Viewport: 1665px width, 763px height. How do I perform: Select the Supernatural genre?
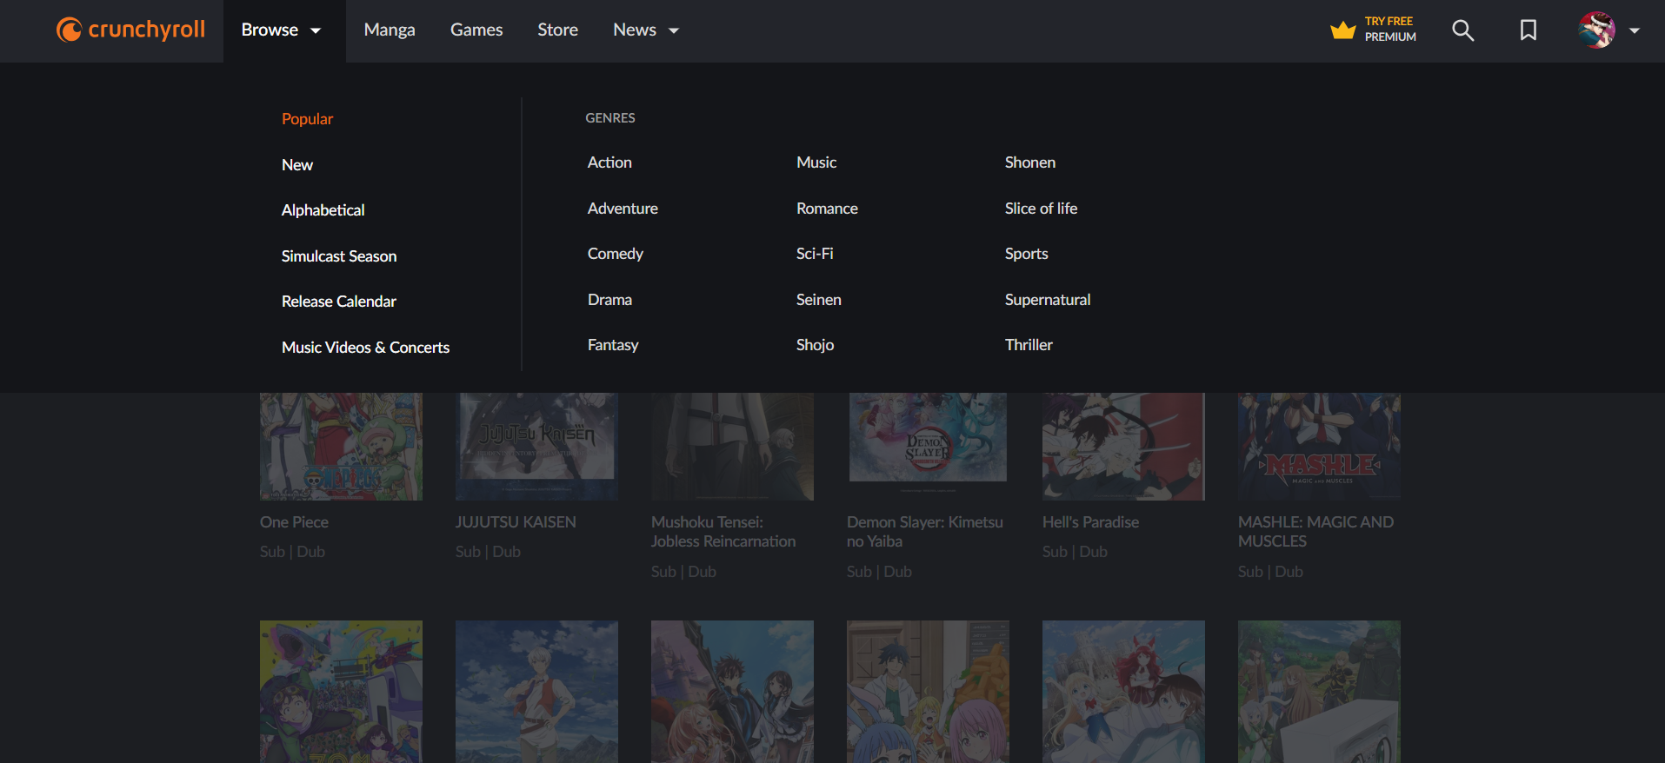(1048, 300)
